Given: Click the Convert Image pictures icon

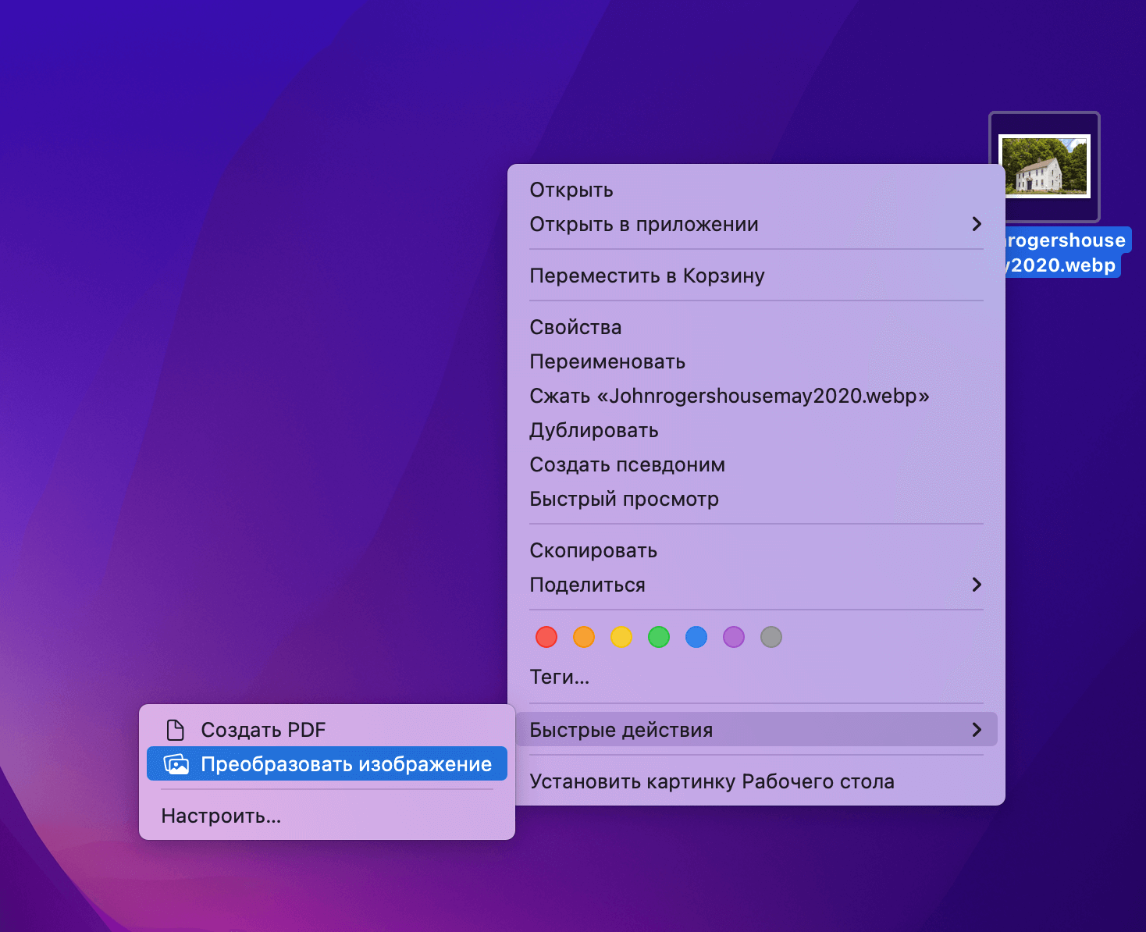Looking at the screenshot, I should [176, 764].
